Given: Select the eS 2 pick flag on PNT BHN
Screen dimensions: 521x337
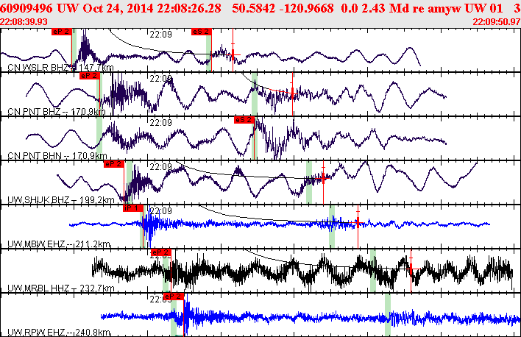Looking at the screenshot, I should click(244, 120).
